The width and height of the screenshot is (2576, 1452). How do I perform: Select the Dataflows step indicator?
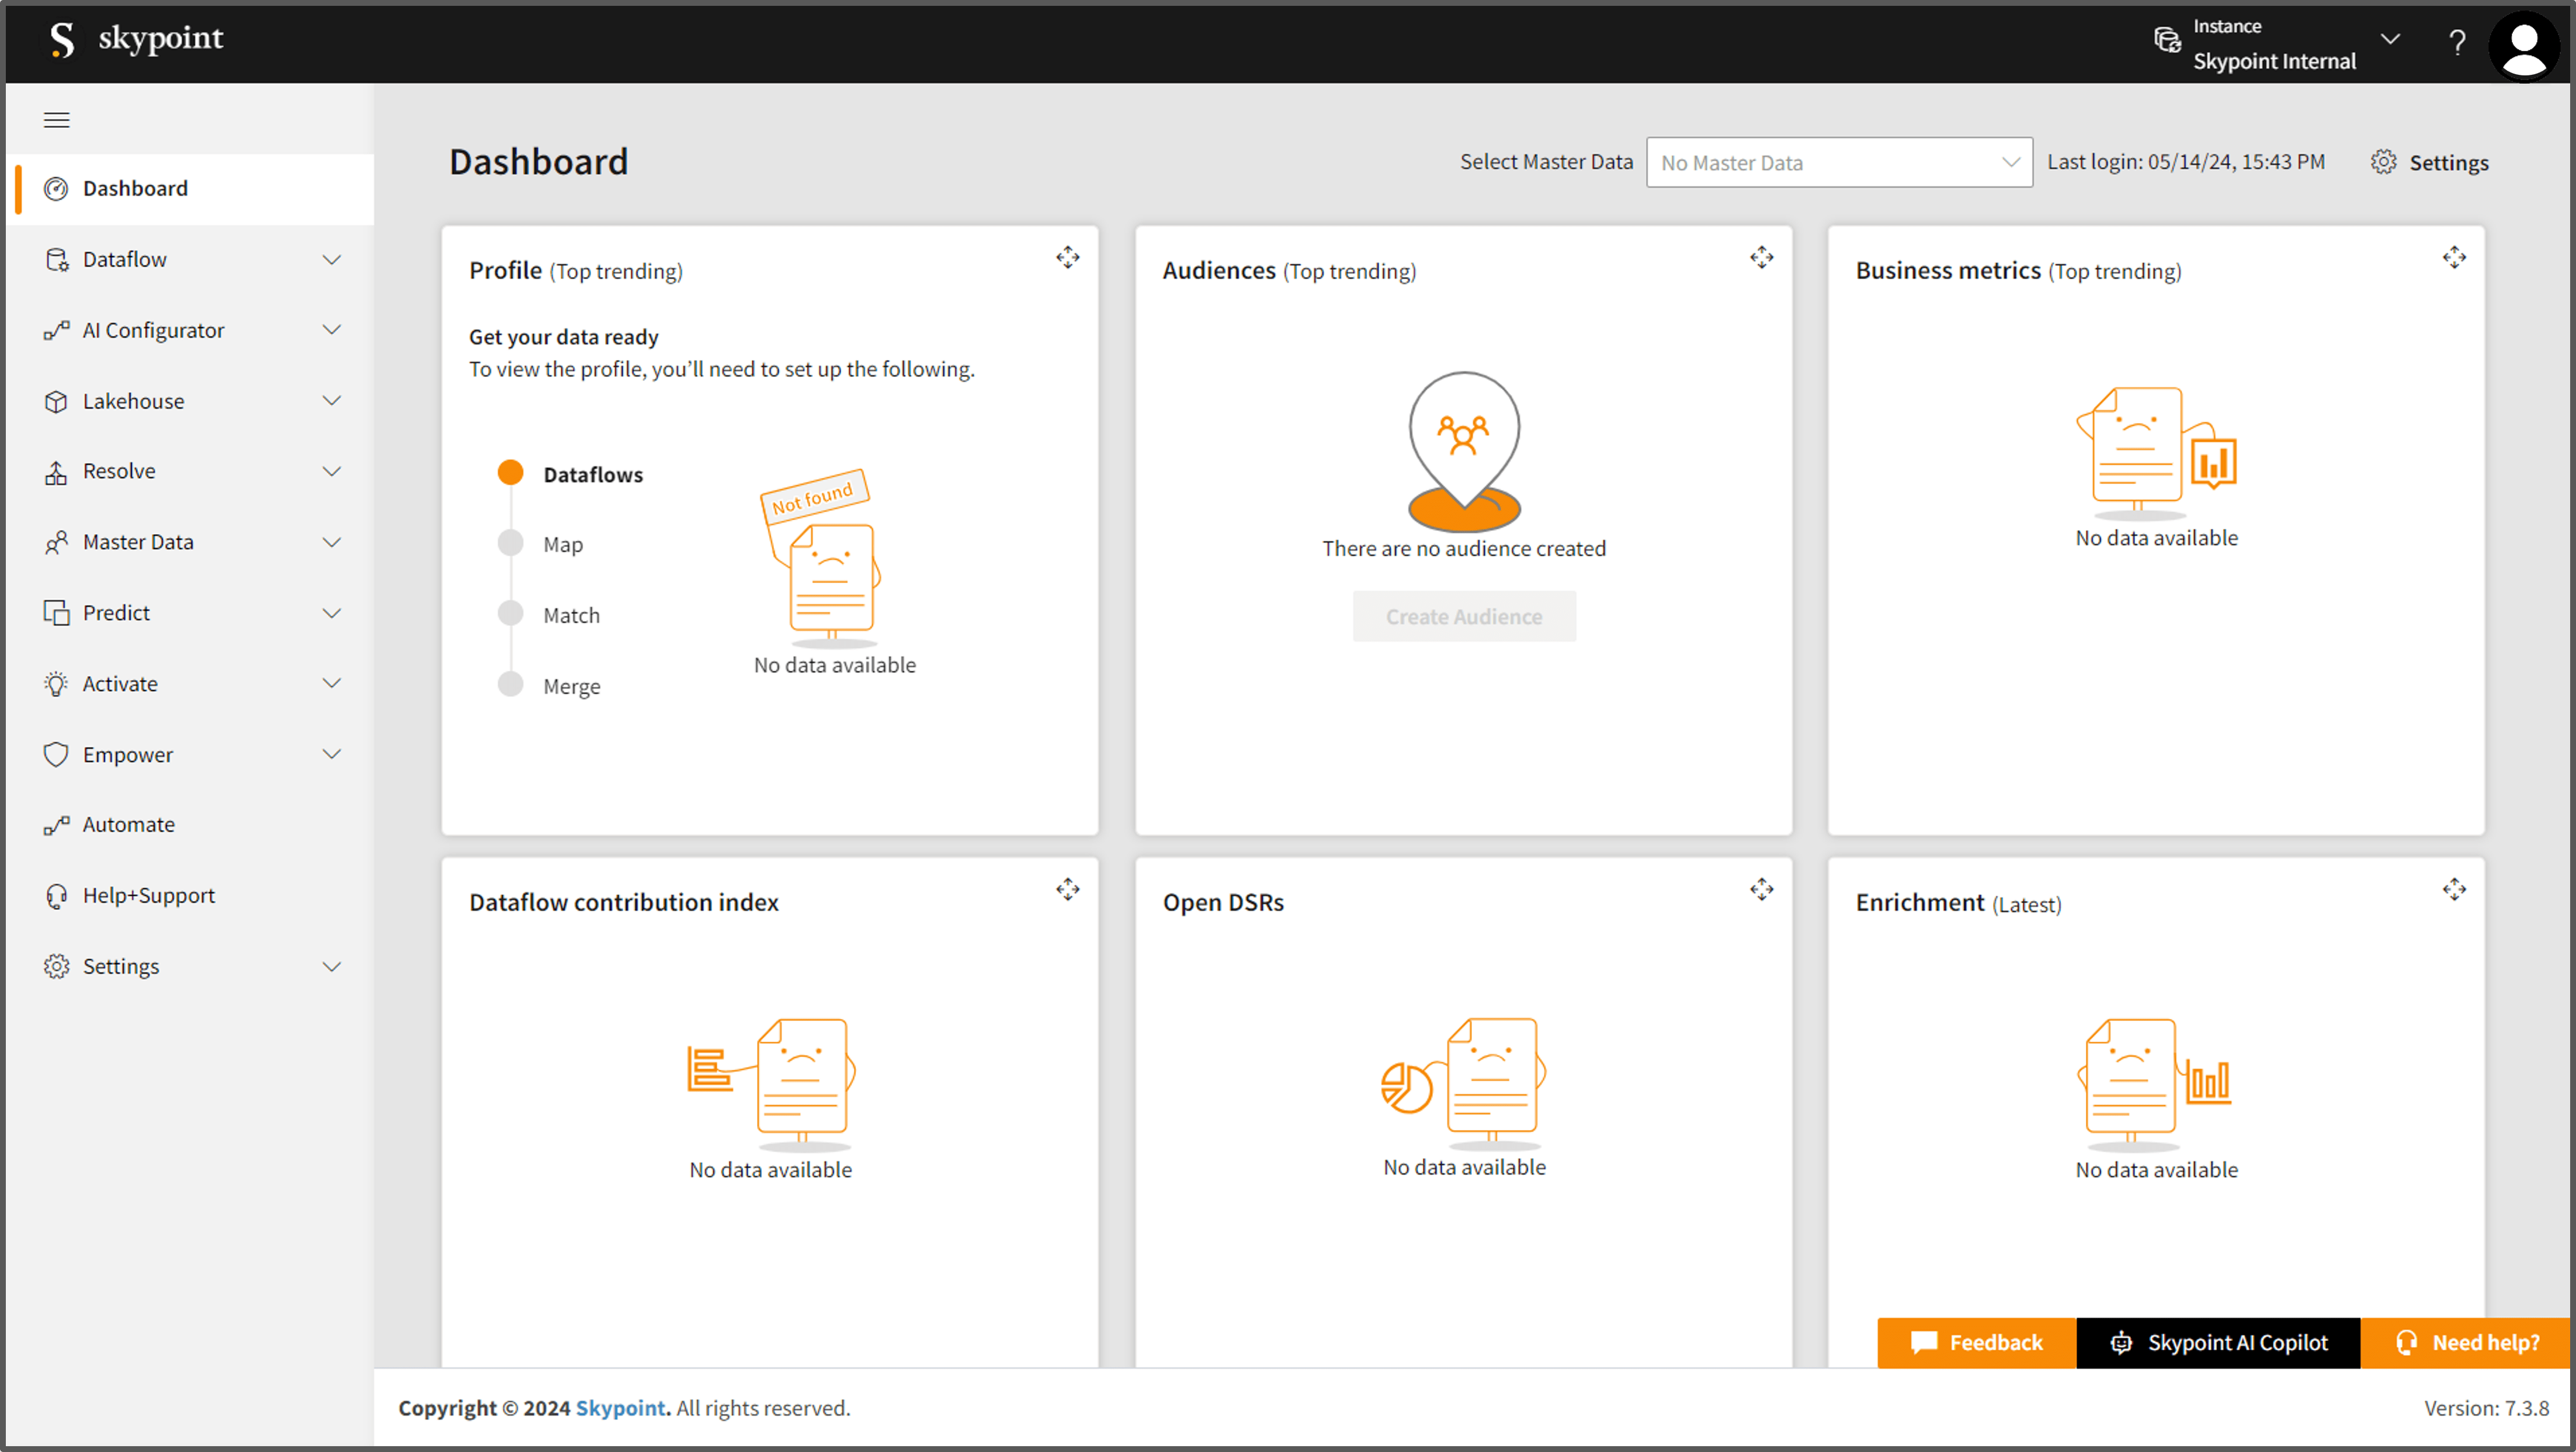click(x=511, y=473)
